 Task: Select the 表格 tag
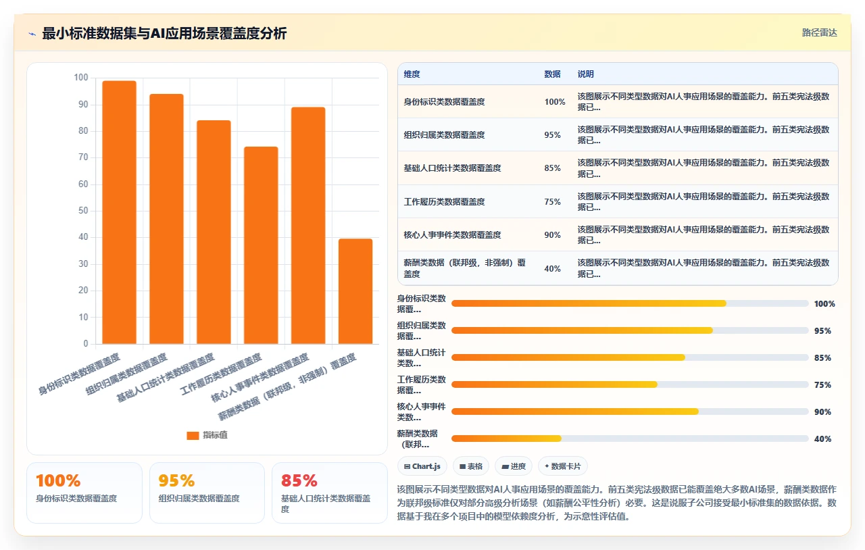pyautogui.click(x=471, y=466)
